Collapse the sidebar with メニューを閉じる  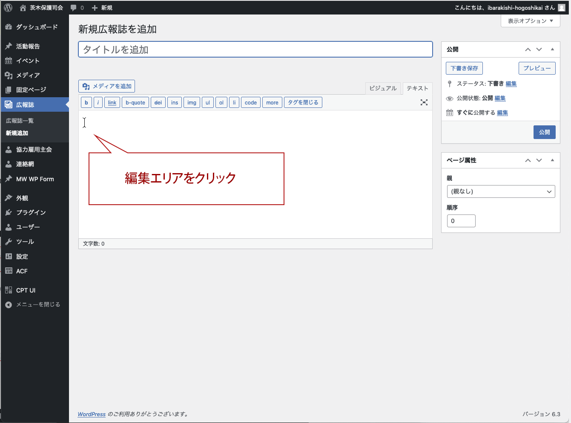38,304
